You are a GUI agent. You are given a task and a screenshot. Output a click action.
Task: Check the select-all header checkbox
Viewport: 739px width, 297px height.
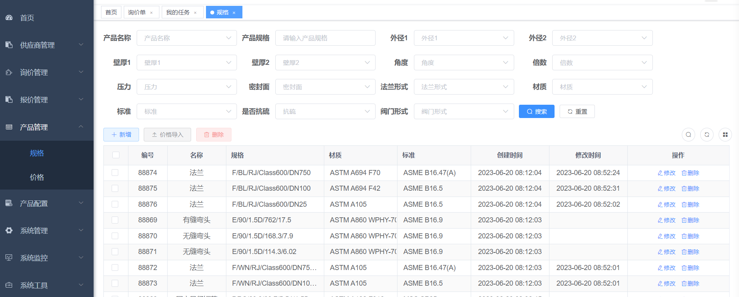tap(116, 155)
